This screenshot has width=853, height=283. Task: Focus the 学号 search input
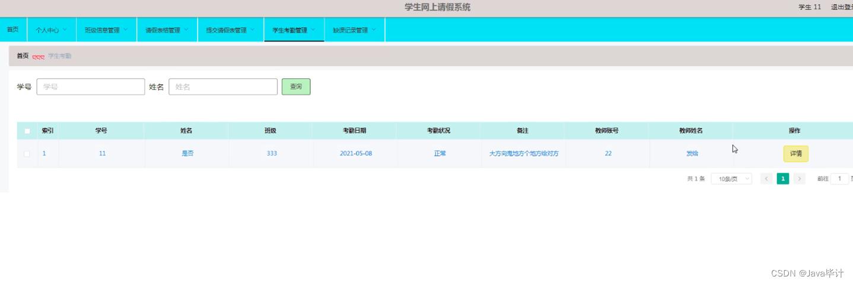point(91,86)
